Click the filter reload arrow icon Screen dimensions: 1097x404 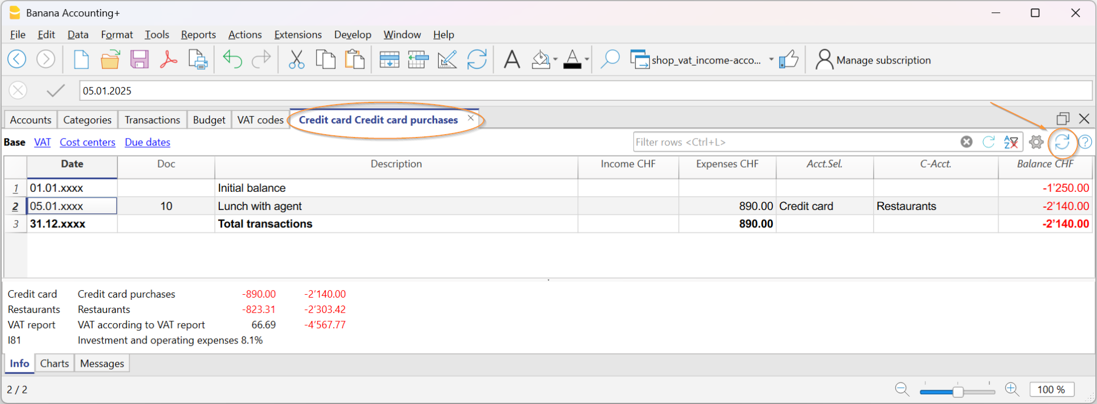(x=989, y=142)
